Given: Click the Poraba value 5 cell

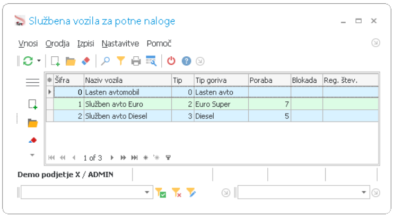Looking at the screenshot, I should pos(269,116).
